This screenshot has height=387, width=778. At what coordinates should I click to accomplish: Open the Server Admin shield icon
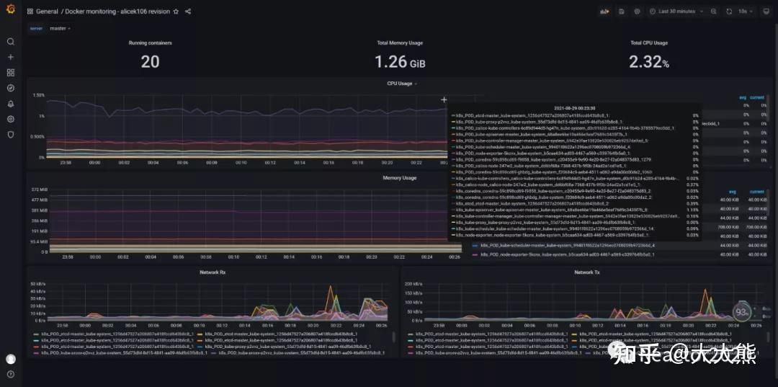[10, 135]
